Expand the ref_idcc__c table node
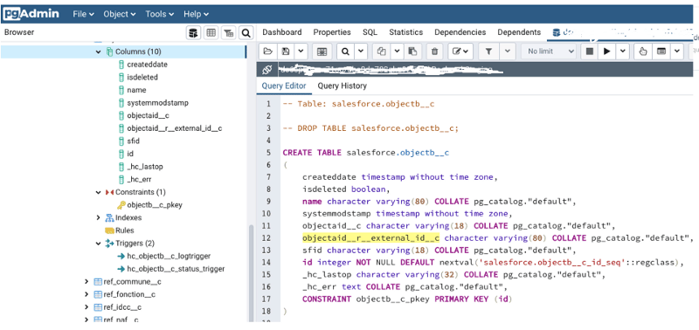The height and width of the screenshot is (330, 699). point(87,307)
